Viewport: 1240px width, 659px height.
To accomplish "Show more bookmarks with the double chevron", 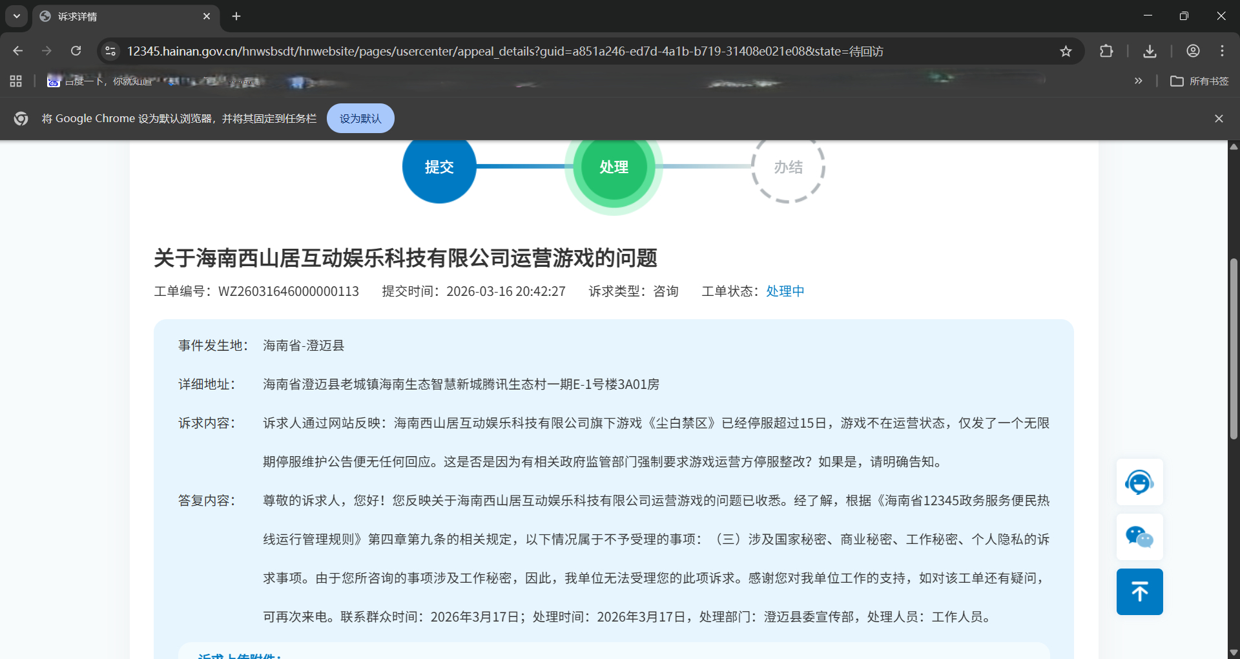I will click(x=1138, y=81).
